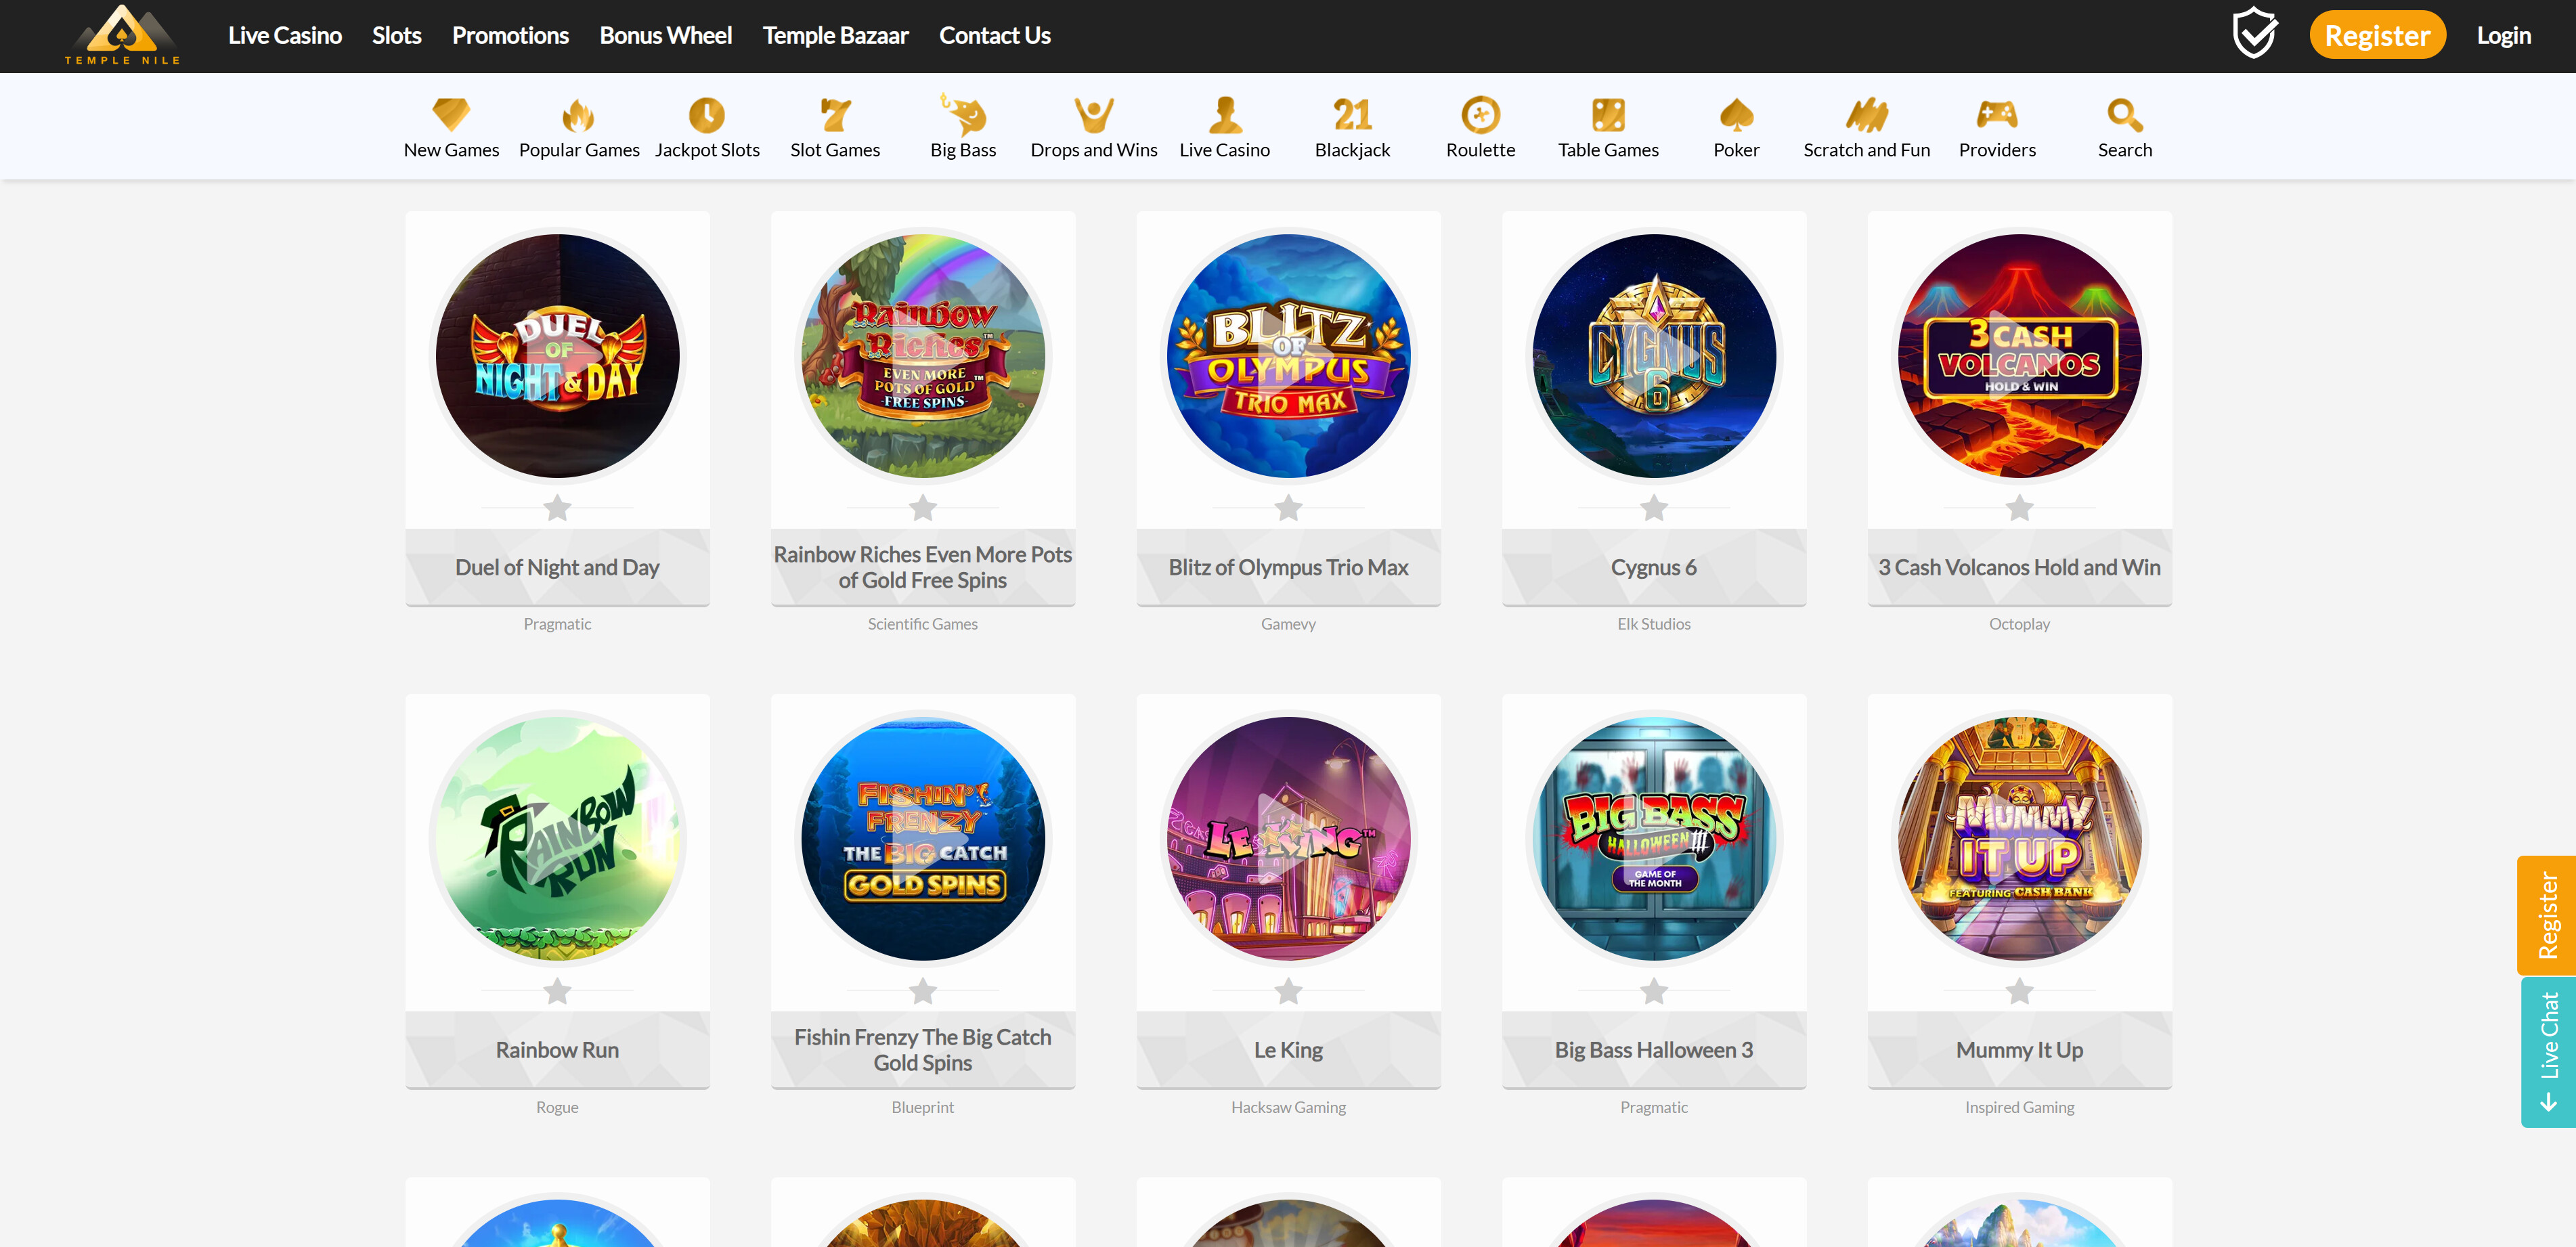2576x1247 pixels.
Task: Click the Search magnifier icon
Action: pos(2124,115)
